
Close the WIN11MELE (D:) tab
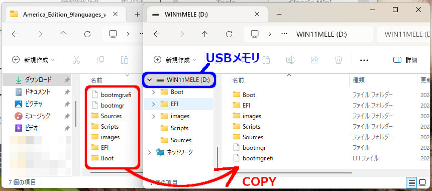point(257,15)
